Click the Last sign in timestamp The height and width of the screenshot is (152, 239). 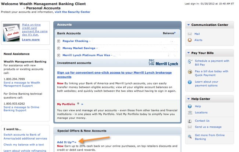(209, 4)
